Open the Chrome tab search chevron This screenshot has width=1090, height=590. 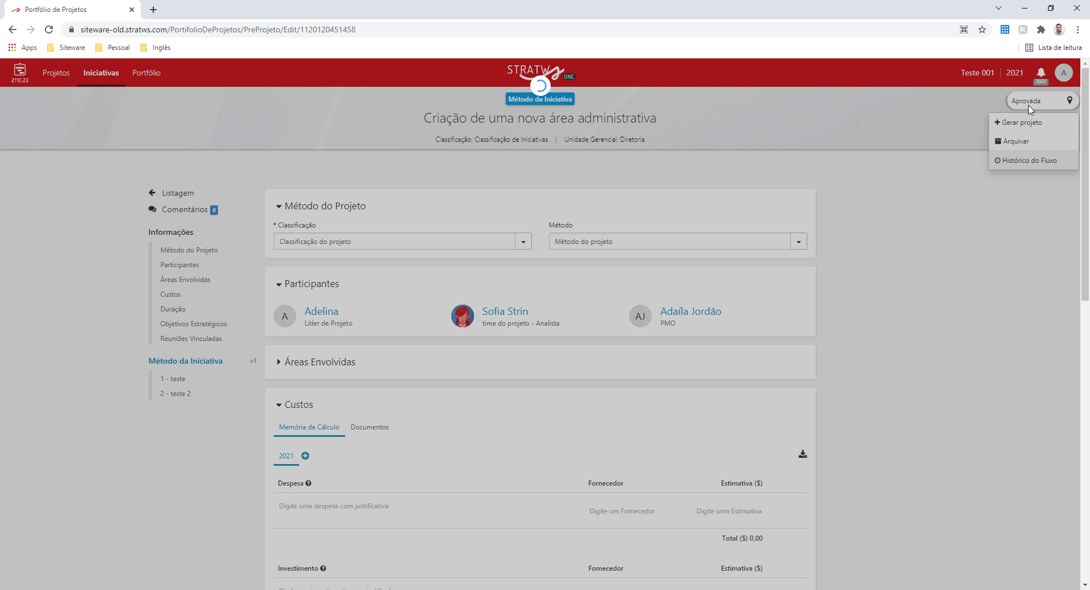pyautogui.click(x=999, y=8)
